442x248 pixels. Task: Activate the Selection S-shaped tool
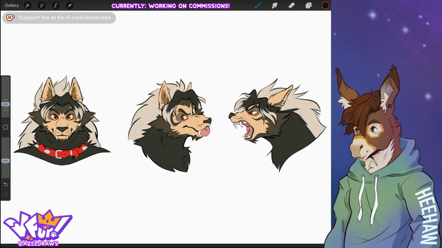[55, 6]
